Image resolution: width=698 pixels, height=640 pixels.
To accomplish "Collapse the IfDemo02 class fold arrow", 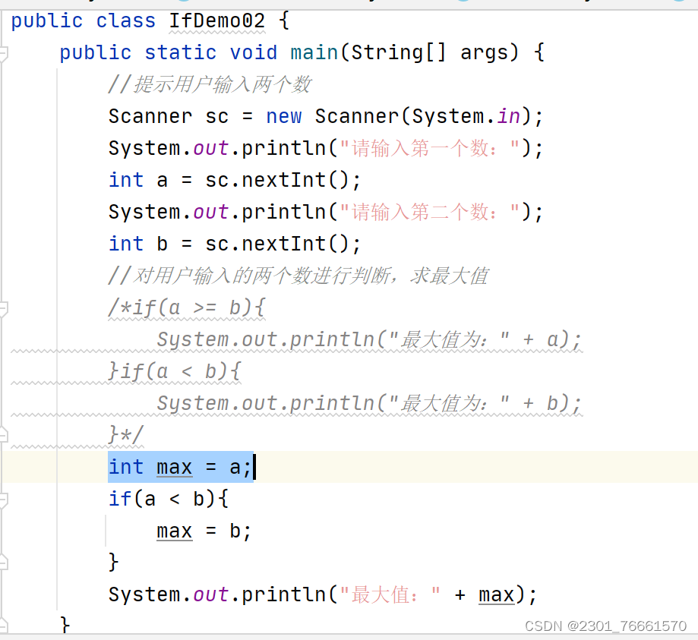I will point(6,20).
